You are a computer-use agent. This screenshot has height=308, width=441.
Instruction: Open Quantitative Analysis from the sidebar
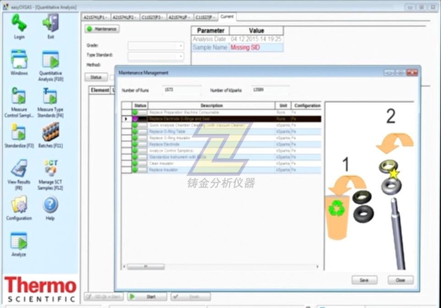coord(50,60)
